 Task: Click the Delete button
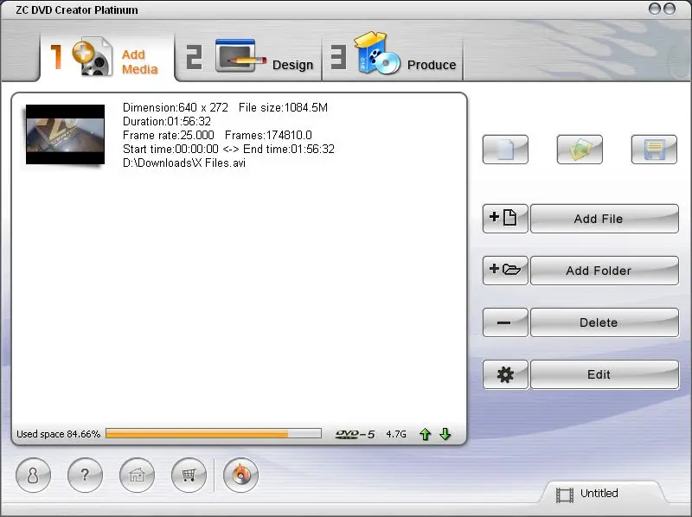pyautogui.click(x=604, y=322)
